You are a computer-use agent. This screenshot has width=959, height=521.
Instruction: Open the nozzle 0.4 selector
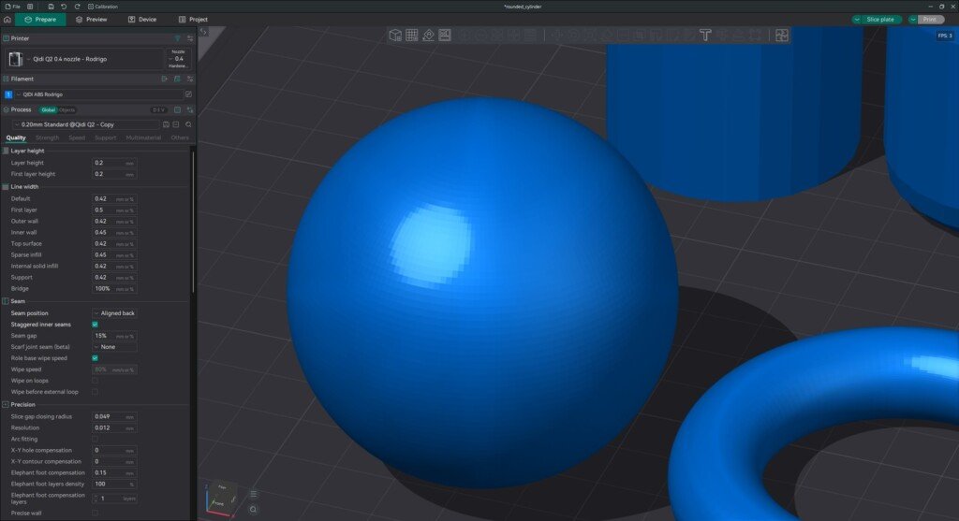point(179,59)
